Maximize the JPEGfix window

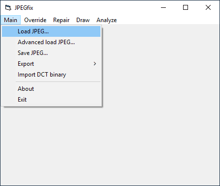[x=186, y=7]
